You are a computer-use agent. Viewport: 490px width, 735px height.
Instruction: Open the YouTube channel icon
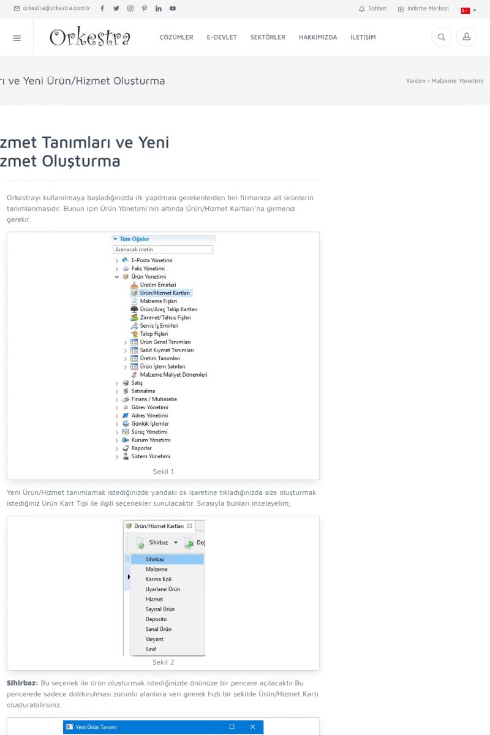tap(173, 9)
